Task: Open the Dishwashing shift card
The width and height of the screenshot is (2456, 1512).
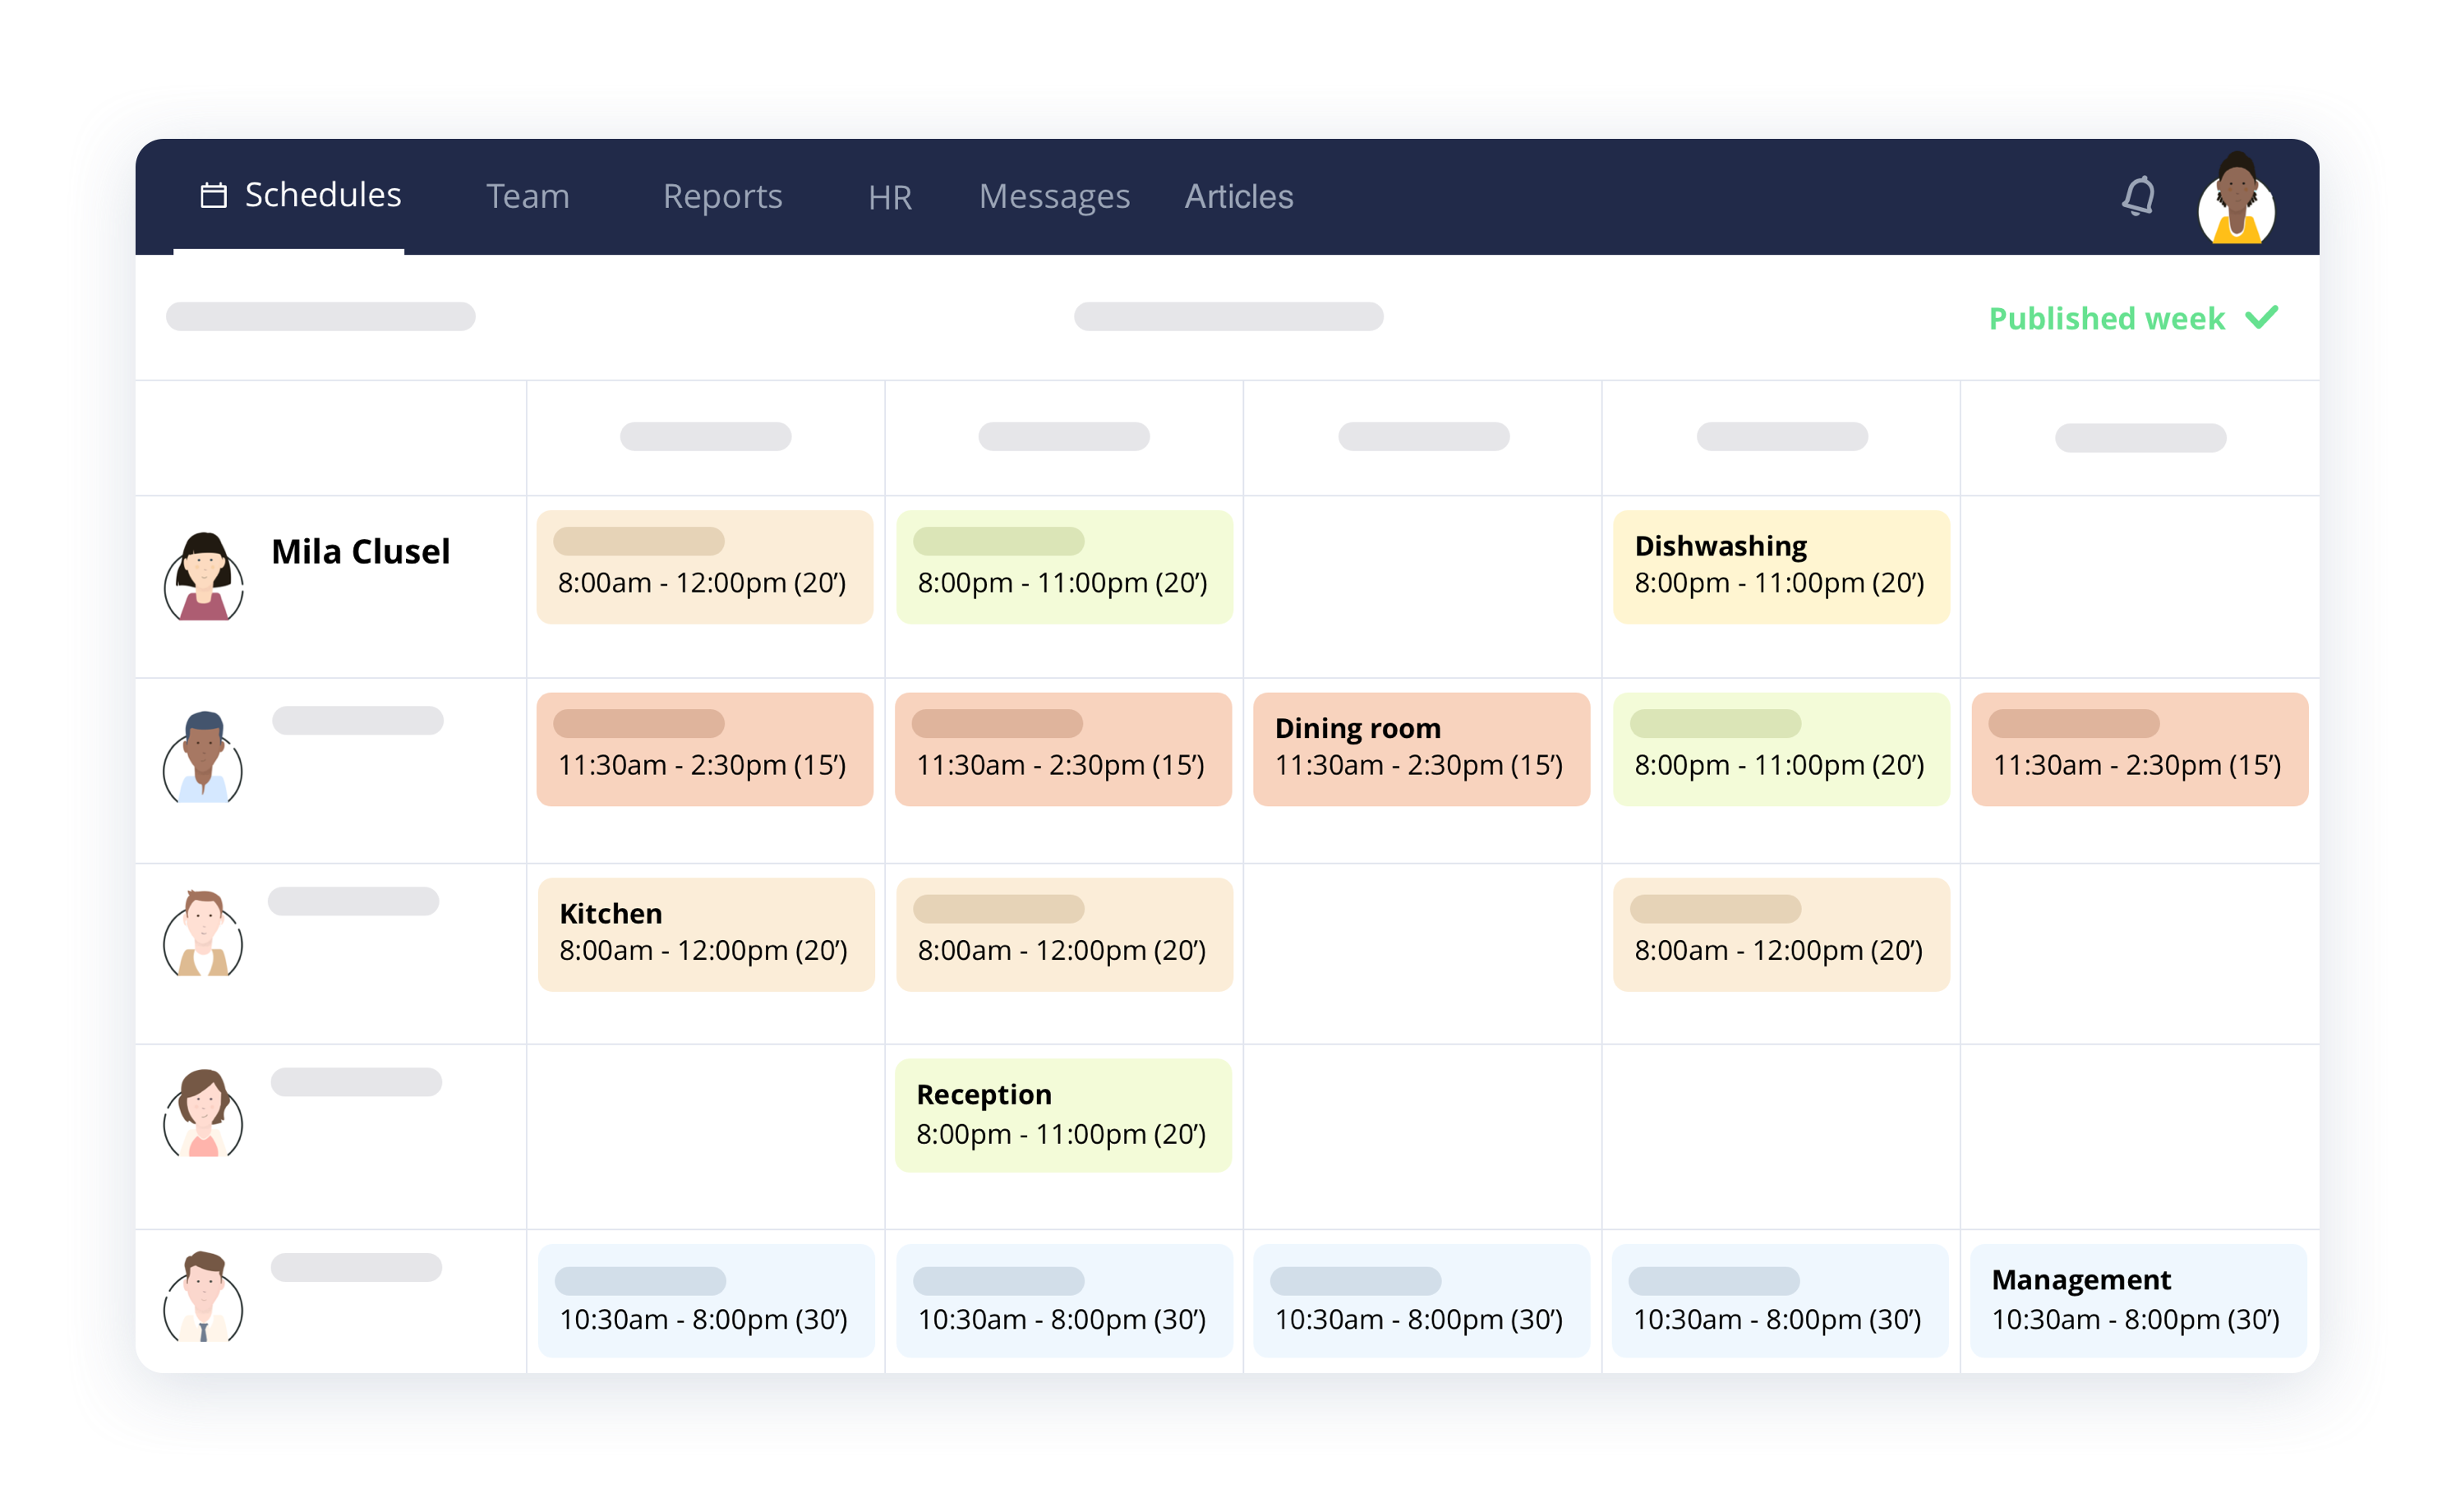Action: pos(1780,566)
